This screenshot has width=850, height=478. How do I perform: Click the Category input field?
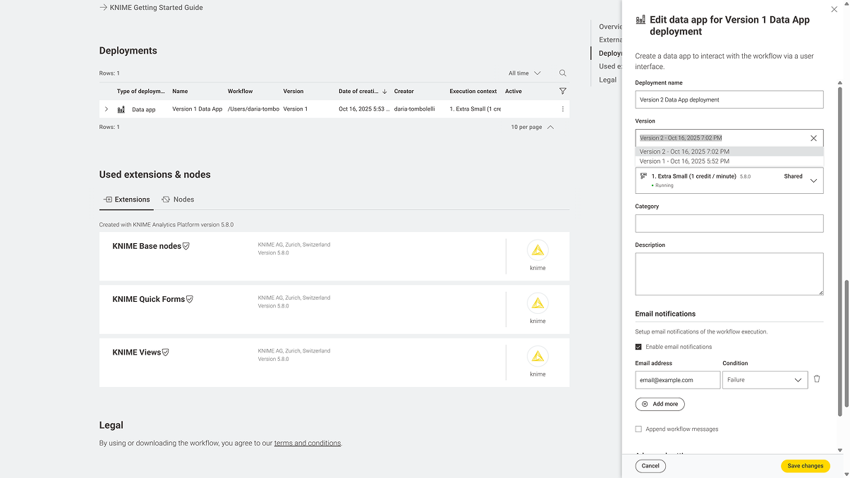[729, 223]
